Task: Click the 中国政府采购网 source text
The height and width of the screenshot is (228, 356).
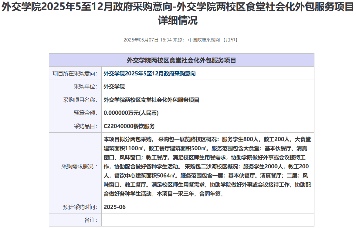Action: [204, 40]
